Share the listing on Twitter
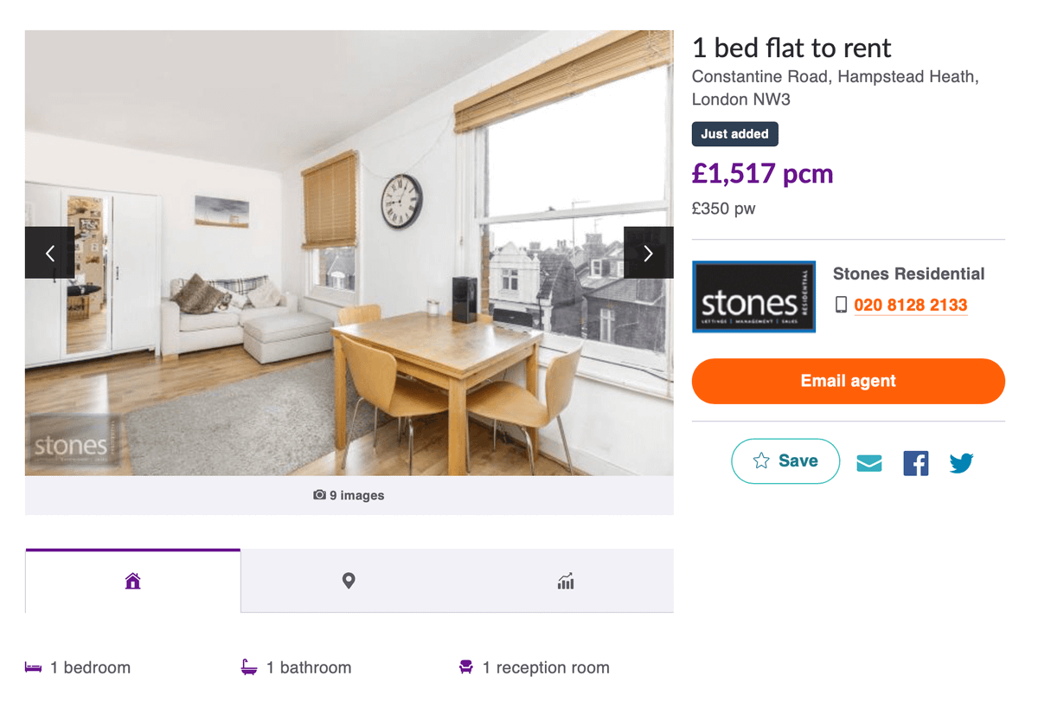Viewport: 1038px width, 721px height. [961, 463]
